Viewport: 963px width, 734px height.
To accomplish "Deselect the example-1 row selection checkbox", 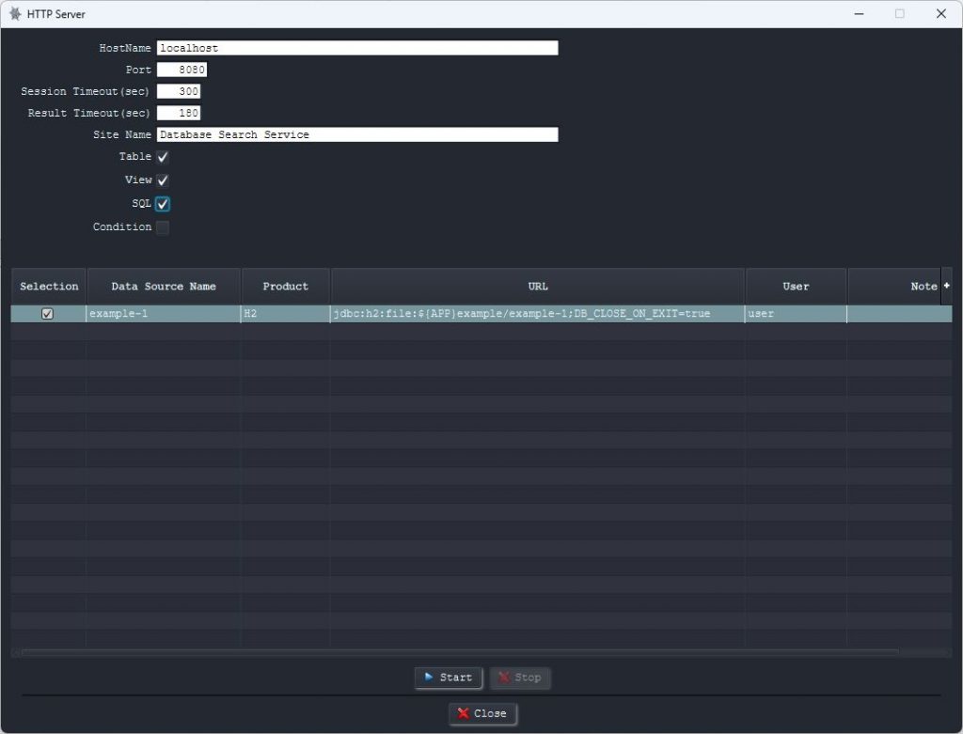I will (x=48, y=314).
